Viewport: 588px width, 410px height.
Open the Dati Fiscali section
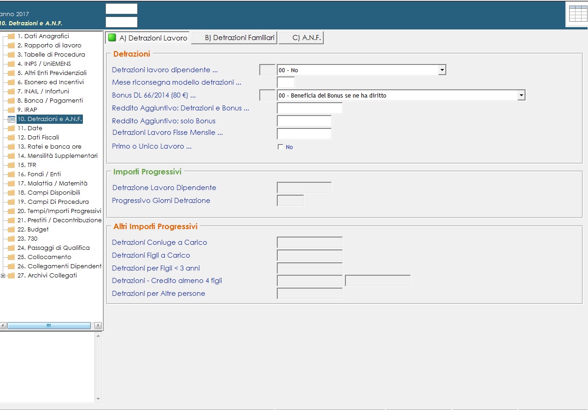click(38, 138)
